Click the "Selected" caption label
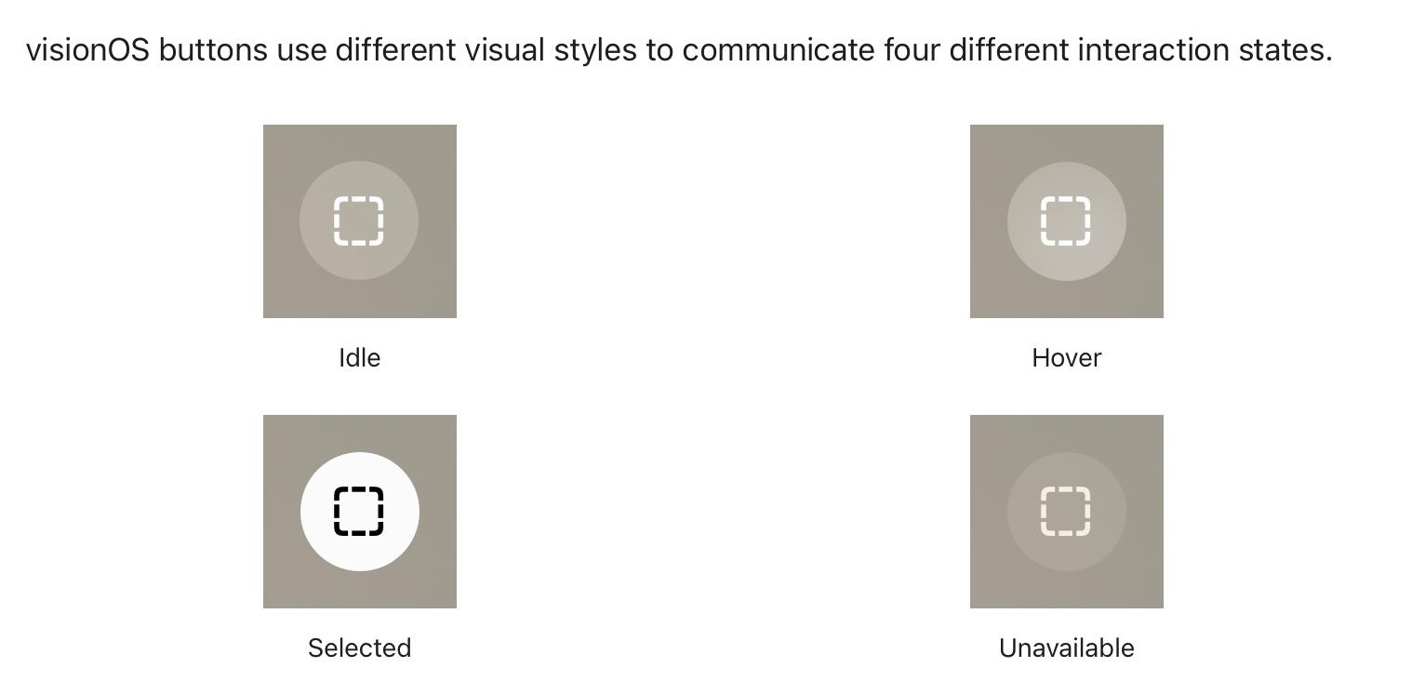Screen dimensions: 1425x694 (359, 648)
